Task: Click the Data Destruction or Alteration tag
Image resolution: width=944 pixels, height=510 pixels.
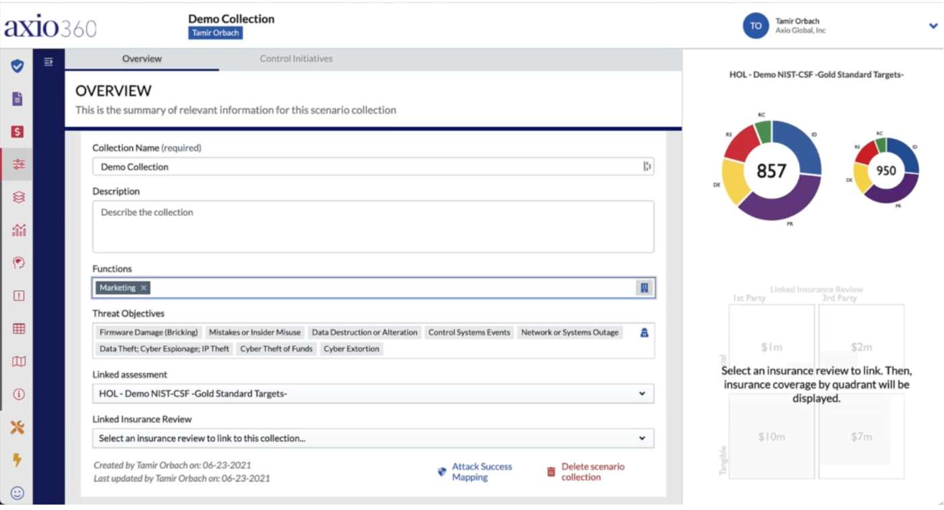Action: click(365, 333)
